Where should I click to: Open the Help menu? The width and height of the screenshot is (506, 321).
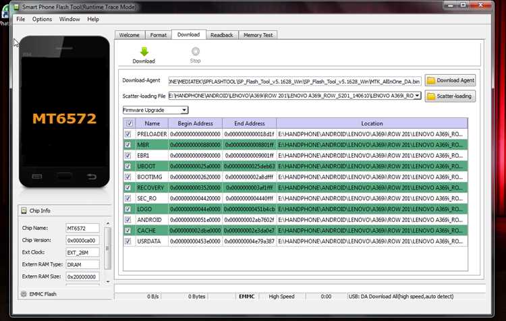click(93, 19)
